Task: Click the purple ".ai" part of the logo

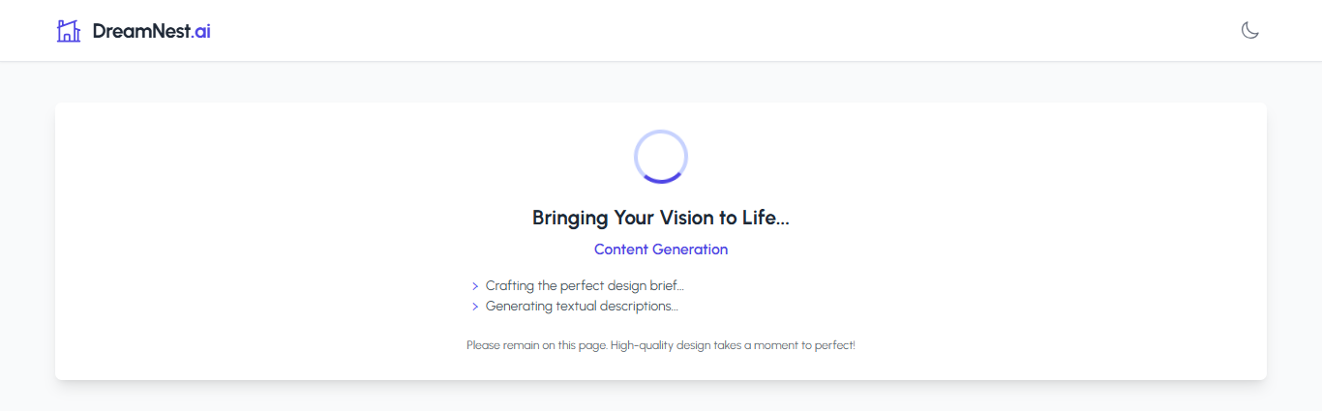Action: tap(201, 31)
